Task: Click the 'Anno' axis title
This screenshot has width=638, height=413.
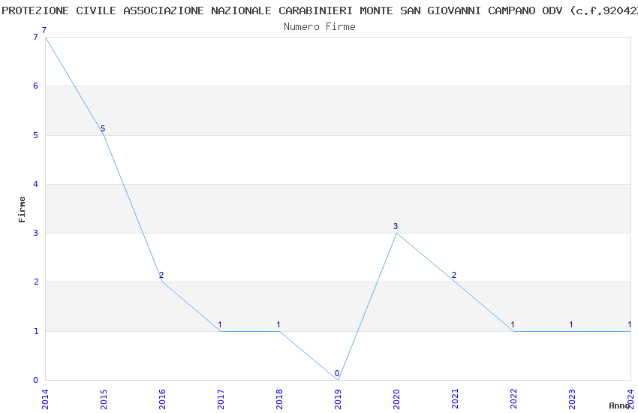Action: (x=619, y=405)
